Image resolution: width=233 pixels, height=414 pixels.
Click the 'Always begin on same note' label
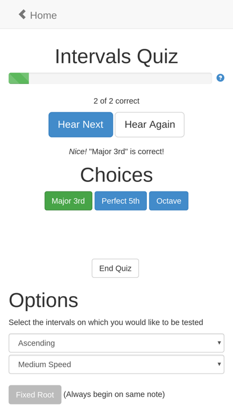click(114, 394)
